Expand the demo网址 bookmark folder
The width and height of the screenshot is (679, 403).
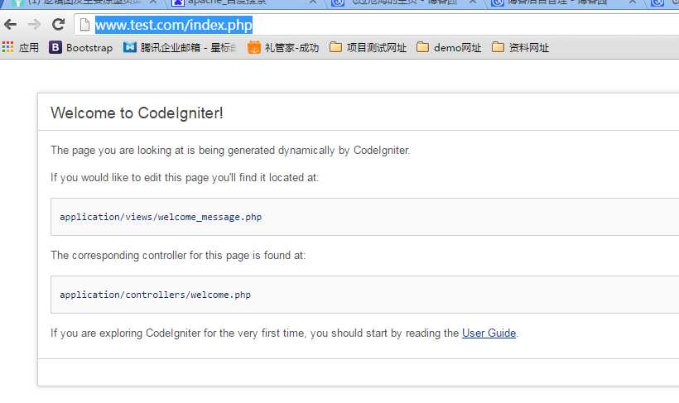pyautogui.click(x=449, y=47)
